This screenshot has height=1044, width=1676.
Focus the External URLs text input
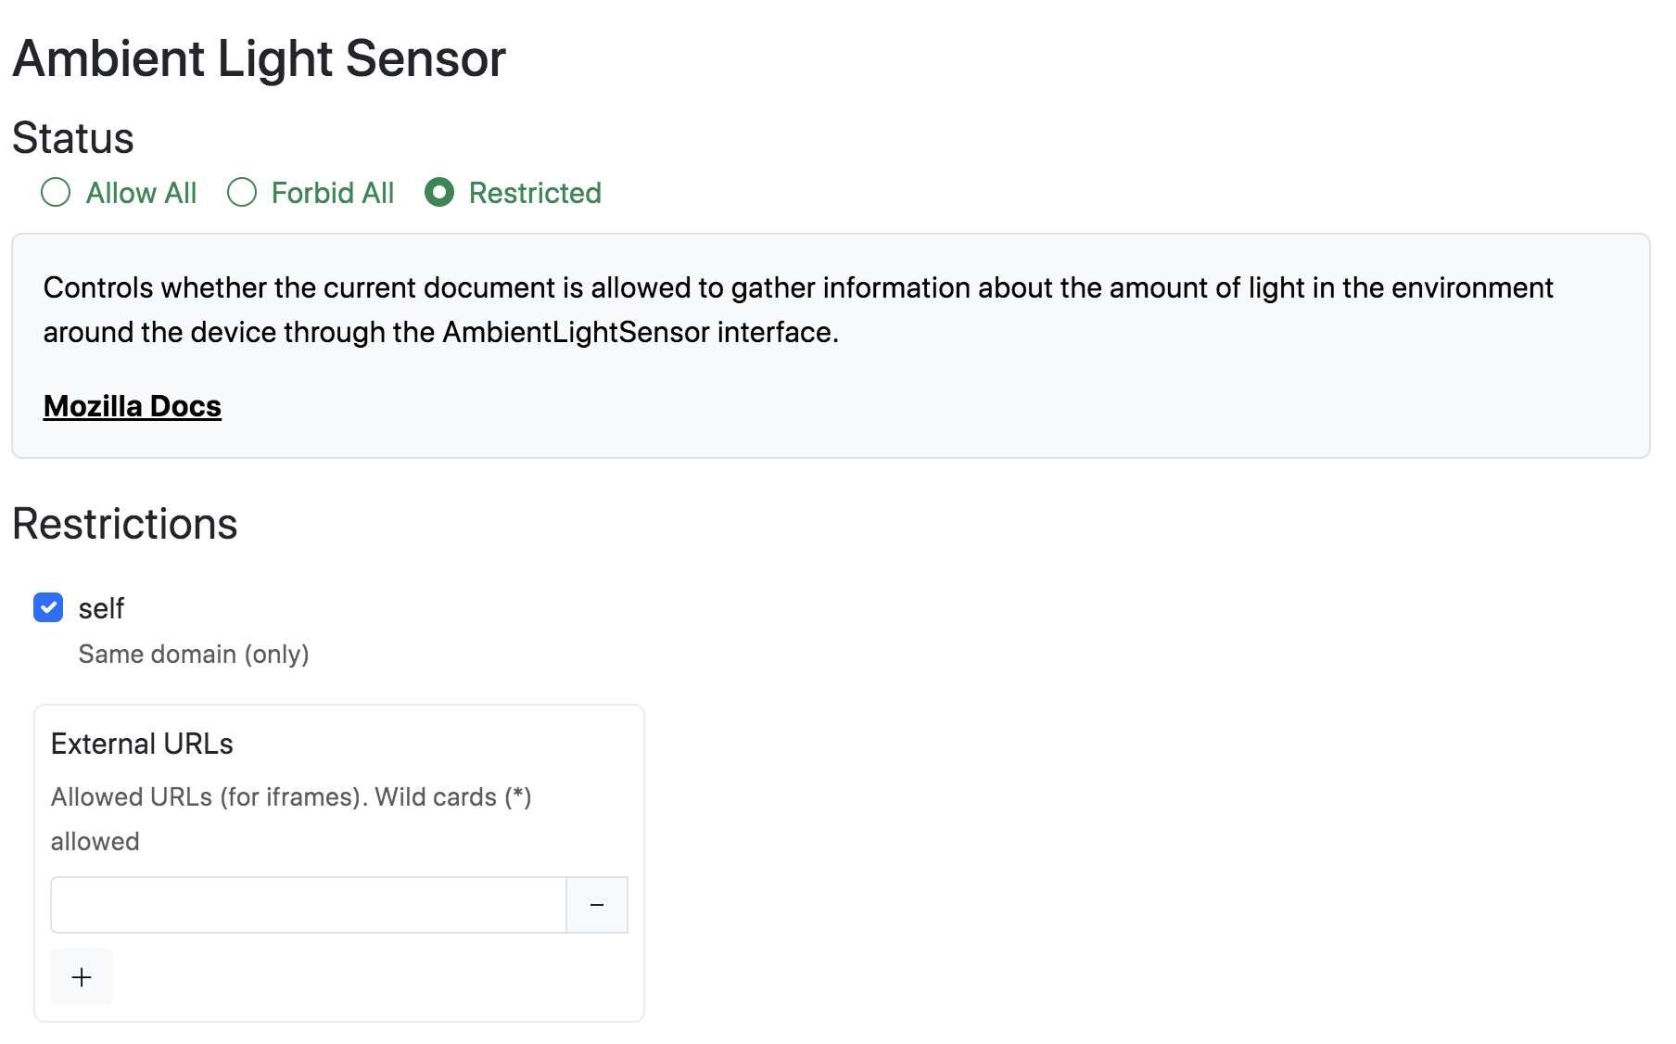308,905
